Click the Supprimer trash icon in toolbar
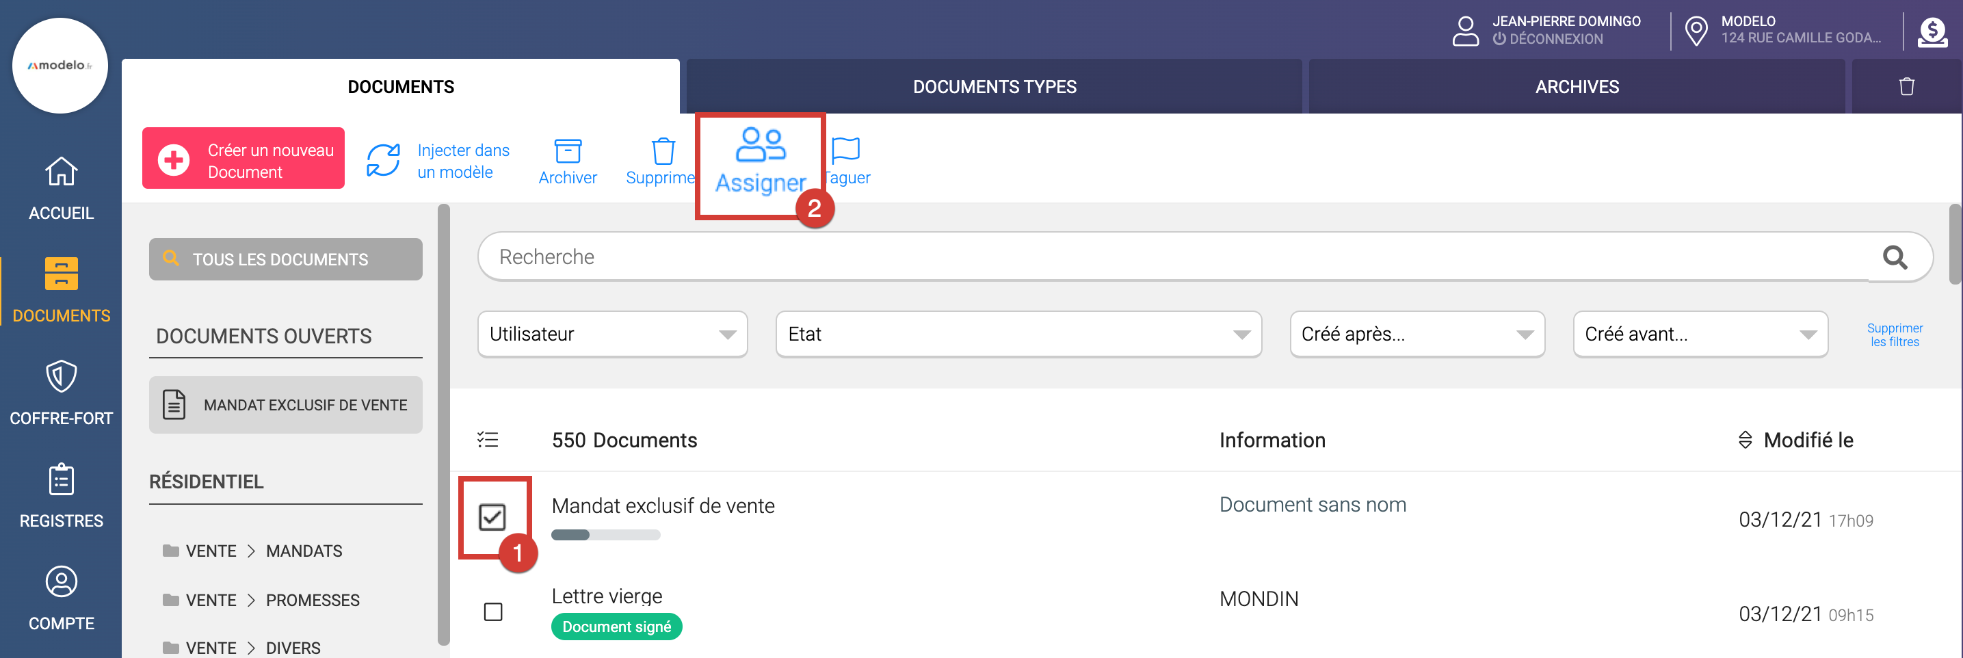This screenshot has height=658, width=1963. click(662, 151)
